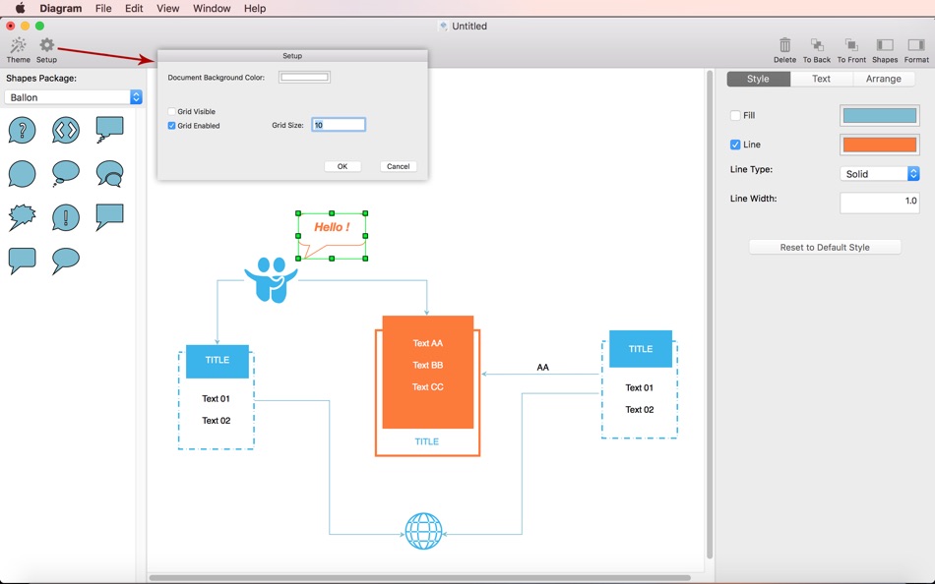The image size is (935, 584).
Task: Click the AA connector label
Action: [x=542, y=367]
